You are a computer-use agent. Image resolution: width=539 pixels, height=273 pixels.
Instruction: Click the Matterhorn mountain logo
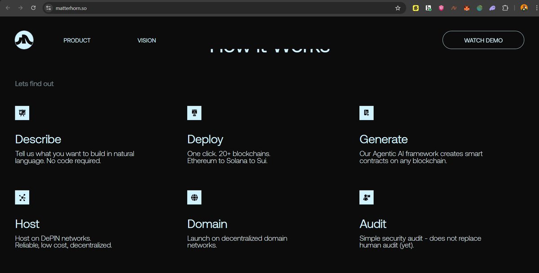pos(24,40)
